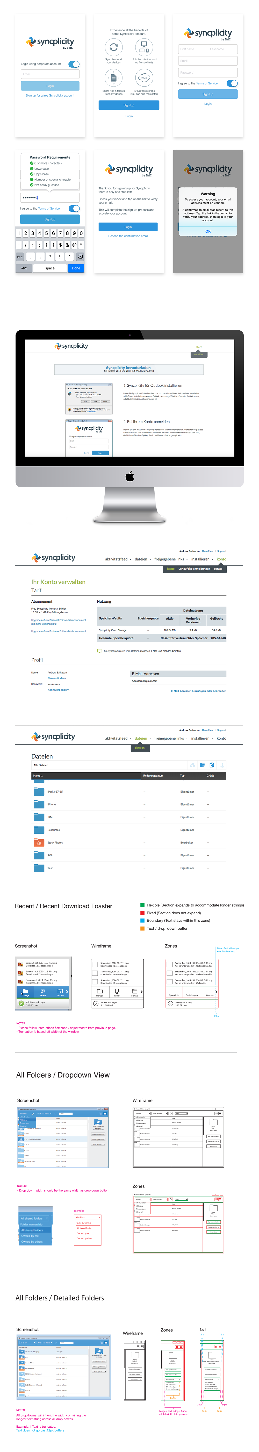Tap the space key on the keyboard
259x1452 pixels.
click(50, 268)
